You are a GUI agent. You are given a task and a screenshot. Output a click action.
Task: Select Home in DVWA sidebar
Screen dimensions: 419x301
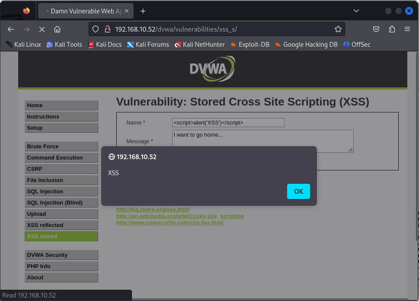[x=61, y=106]
